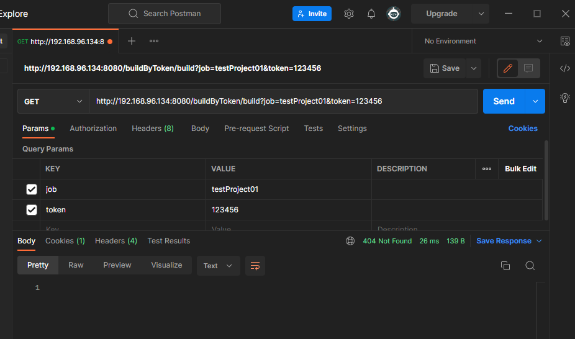Click the testProject01 value cell
The height and width of the screenshot is (339, 575).
click(x=289, y=189)
